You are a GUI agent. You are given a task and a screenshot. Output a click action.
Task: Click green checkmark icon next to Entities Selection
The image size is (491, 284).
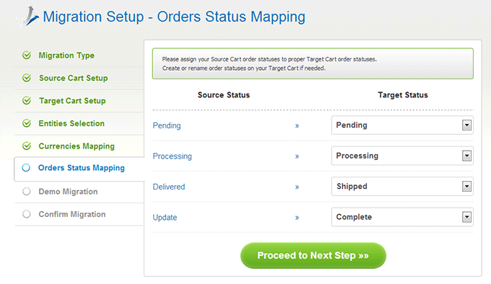pos(27,123)
